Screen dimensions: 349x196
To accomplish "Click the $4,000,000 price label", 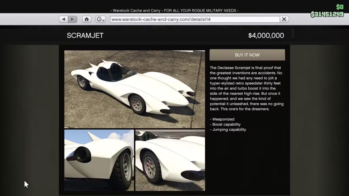I will pos(266,35).
